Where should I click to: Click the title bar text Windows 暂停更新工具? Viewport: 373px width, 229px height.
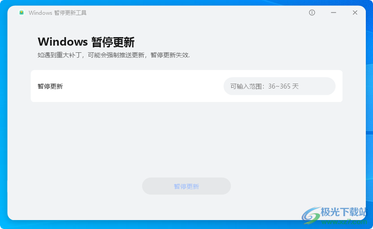coord(57,13)
